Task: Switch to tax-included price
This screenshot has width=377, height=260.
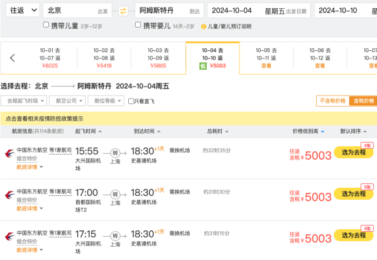Action: [364, 101]
